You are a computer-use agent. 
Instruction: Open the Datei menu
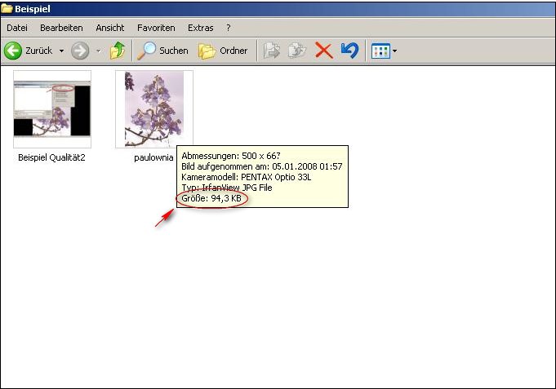[x=17, y=28]
